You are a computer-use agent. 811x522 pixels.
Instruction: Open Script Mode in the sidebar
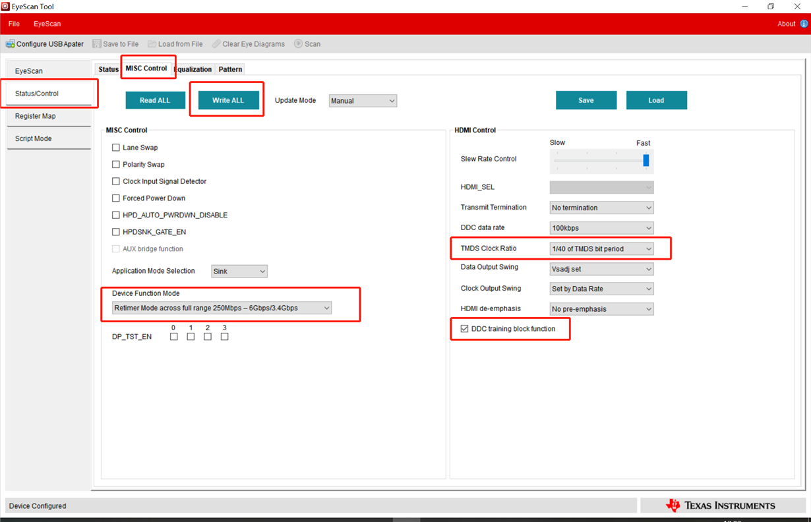coord(49,139)
